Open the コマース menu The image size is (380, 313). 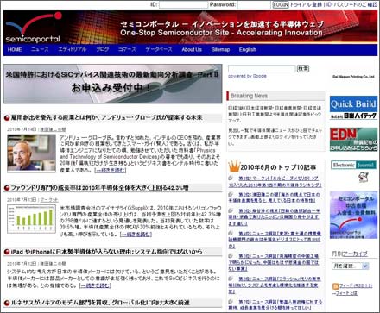(127, 49)
